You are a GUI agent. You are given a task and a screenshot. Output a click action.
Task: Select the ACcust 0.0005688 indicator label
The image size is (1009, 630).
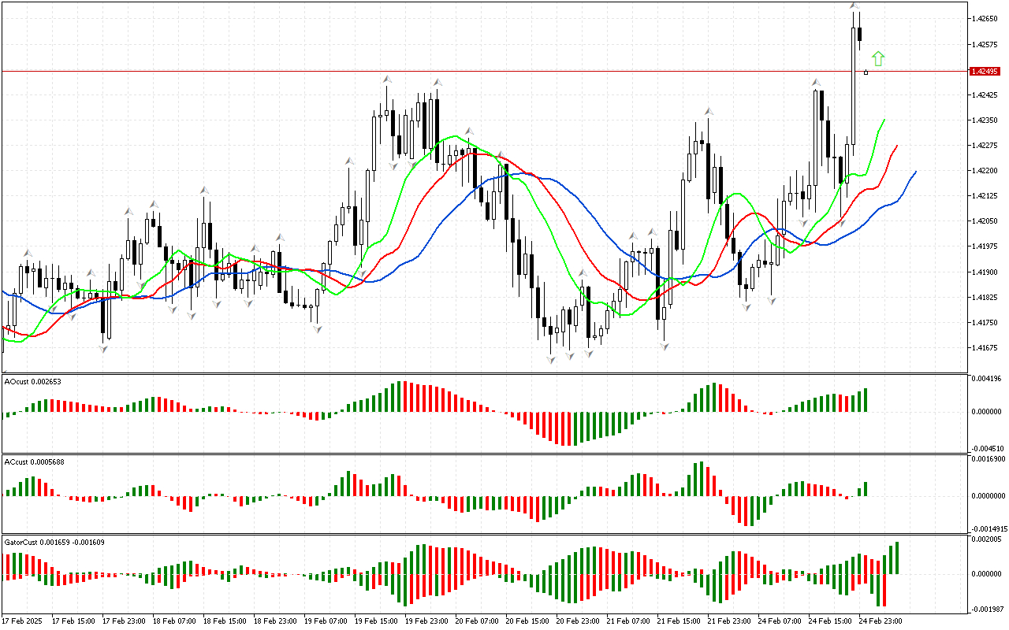point(35,461)
